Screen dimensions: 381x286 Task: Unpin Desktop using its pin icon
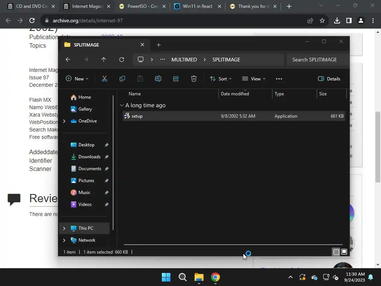pyautogui.click(x=106, y=145)
